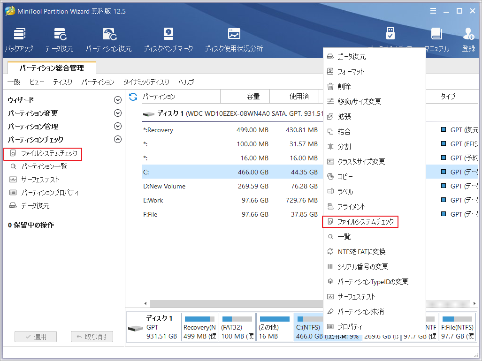Select the E:Work partition row

pos(232,200)
